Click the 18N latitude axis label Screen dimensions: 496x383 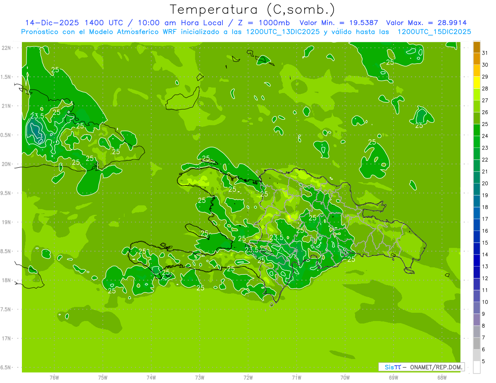pos(7,281)
